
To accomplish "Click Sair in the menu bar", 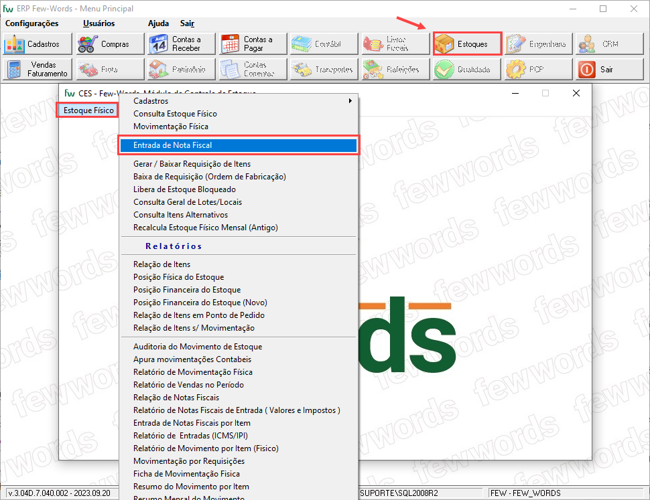I will click(x=187, y=23).
